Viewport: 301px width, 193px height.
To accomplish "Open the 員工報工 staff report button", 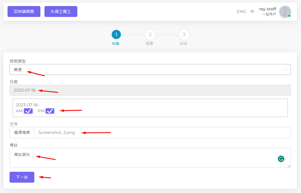I will click(x=61, y=11).
